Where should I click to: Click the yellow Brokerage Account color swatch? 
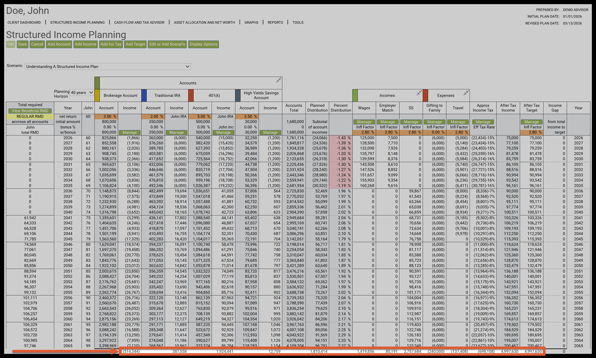point(97,95)
